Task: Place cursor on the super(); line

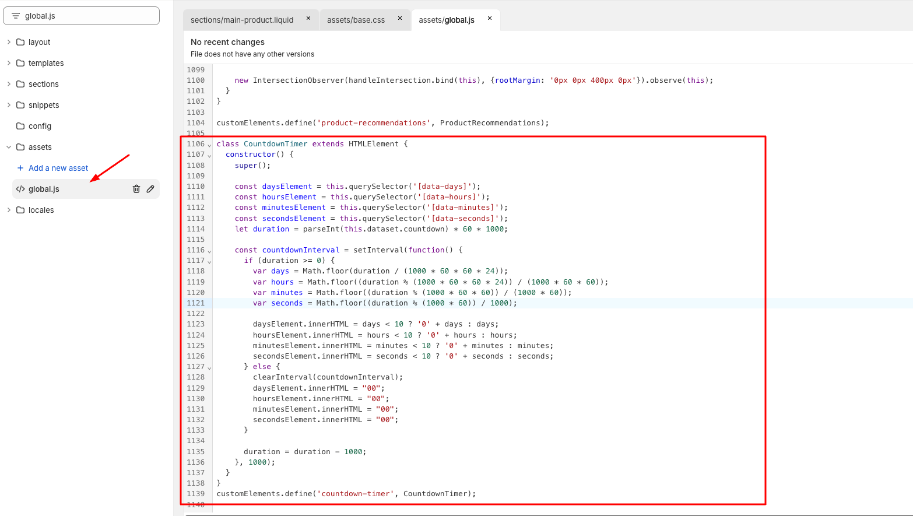Action: 253,166
